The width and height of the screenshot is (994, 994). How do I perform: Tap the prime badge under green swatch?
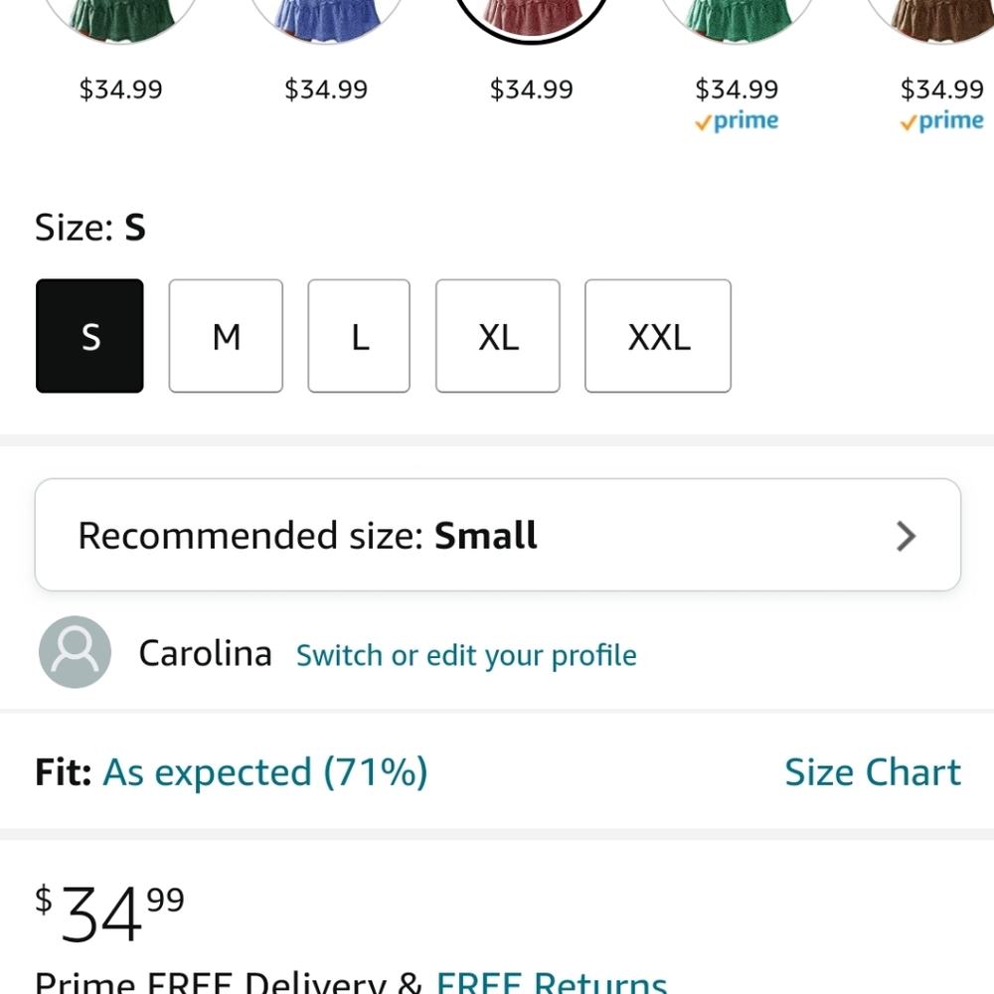[x=737, y=120]
